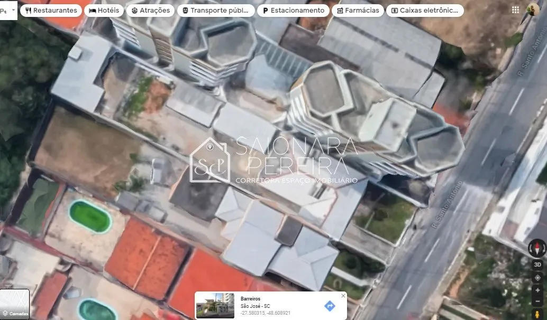
Task: Open the Google account avatar
Action: (x=533, y=10)
